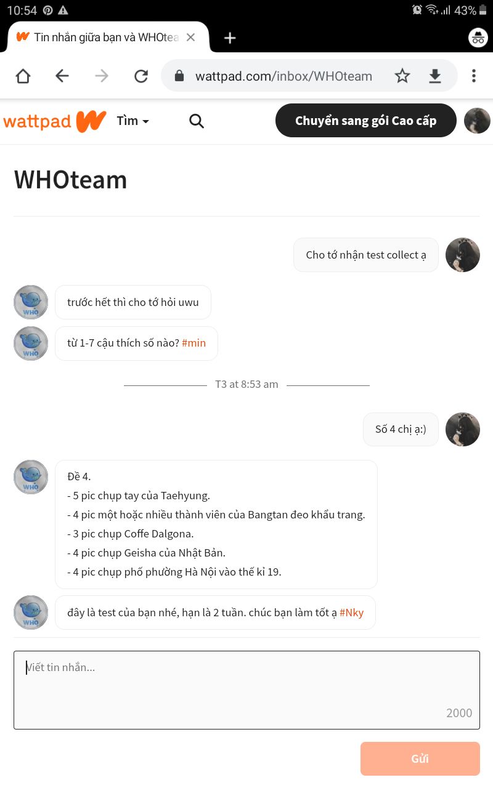The image size is (493, 788).
Task: Open a new tab with plus icon
Action: (230, 38)
